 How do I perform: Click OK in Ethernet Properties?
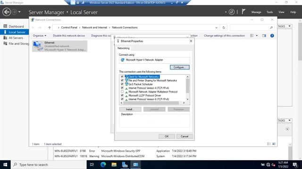point(167,137)
